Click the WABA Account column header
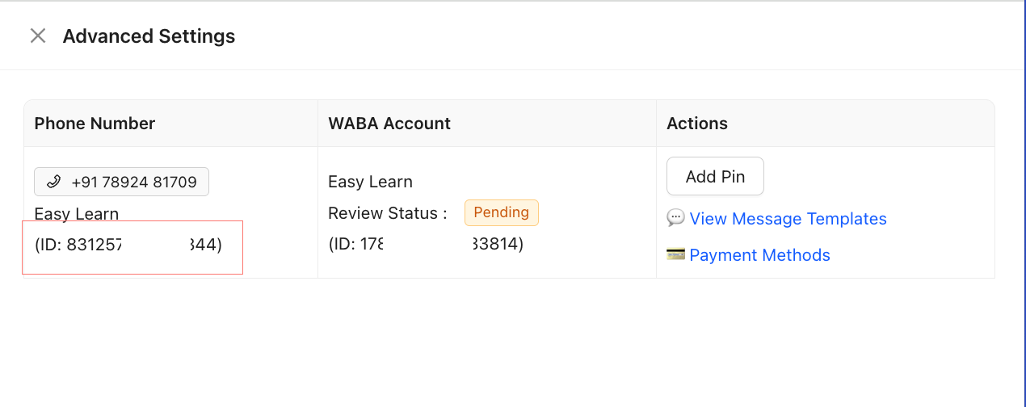This screenshot has width=1026, height=407. (x=389, y=124)
